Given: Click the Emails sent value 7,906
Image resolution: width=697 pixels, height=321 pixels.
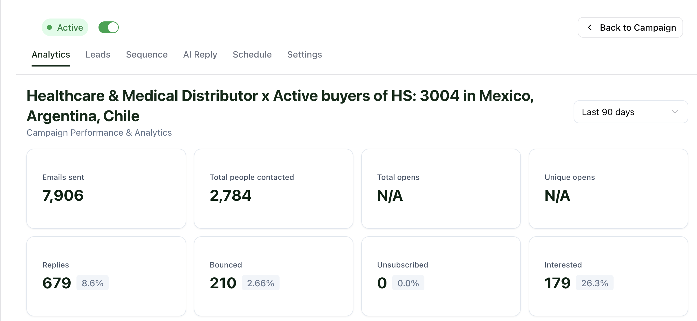Looking at the screenshot, I should [63, 195].
